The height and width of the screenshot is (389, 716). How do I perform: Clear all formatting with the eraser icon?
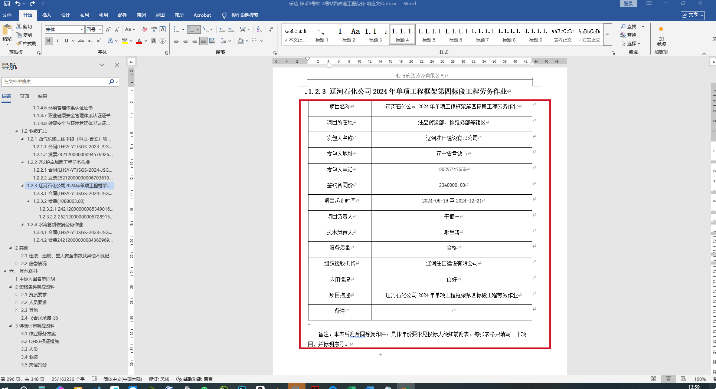tap(145, 29)
